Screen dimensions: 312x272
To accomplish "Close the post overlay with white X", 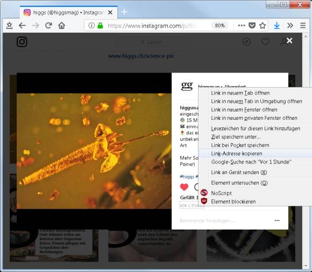I will tap(289, 40).
